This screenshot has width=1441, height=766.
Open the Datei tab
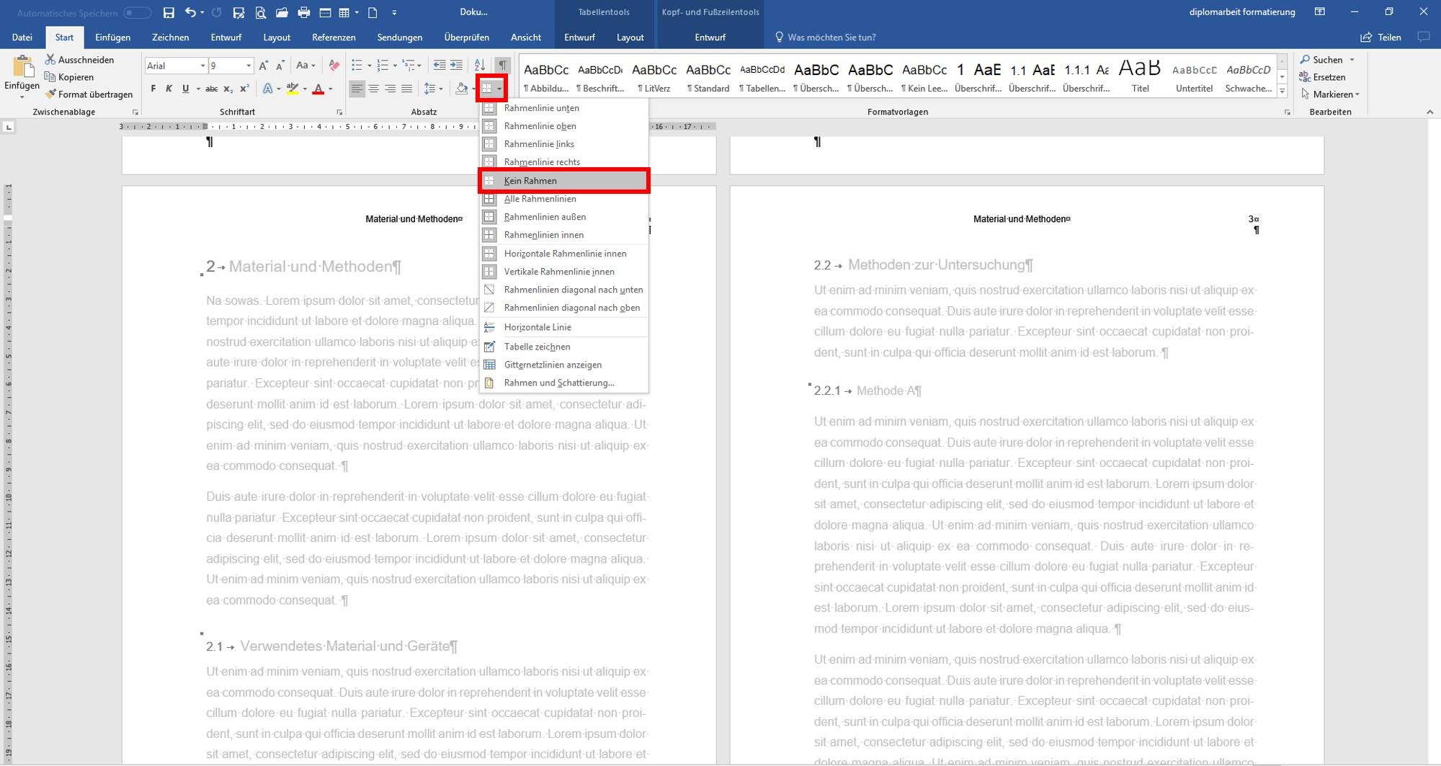click(22, 37)
